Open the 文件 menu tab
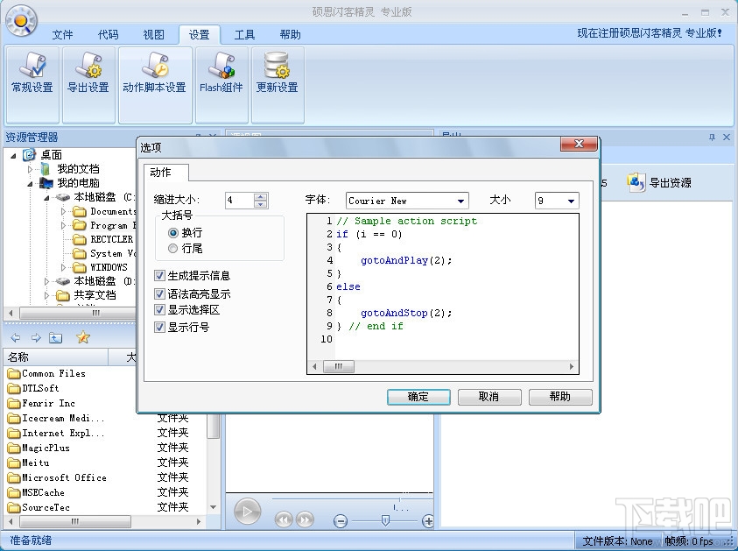This screenshot has height=551, width=738. (x=63, y=35)
